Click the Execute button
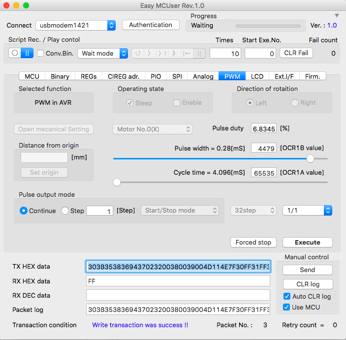This screenshot has height=340, width=346. click(x=308, y=242)
